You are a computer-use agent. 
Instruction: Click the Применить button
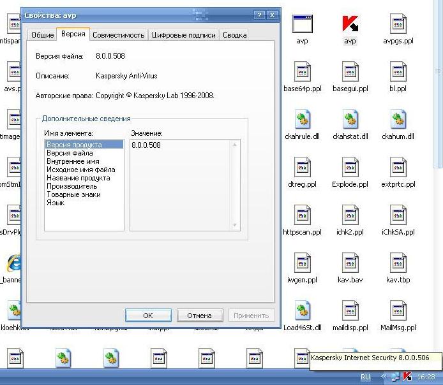click(x=252, y=316)
